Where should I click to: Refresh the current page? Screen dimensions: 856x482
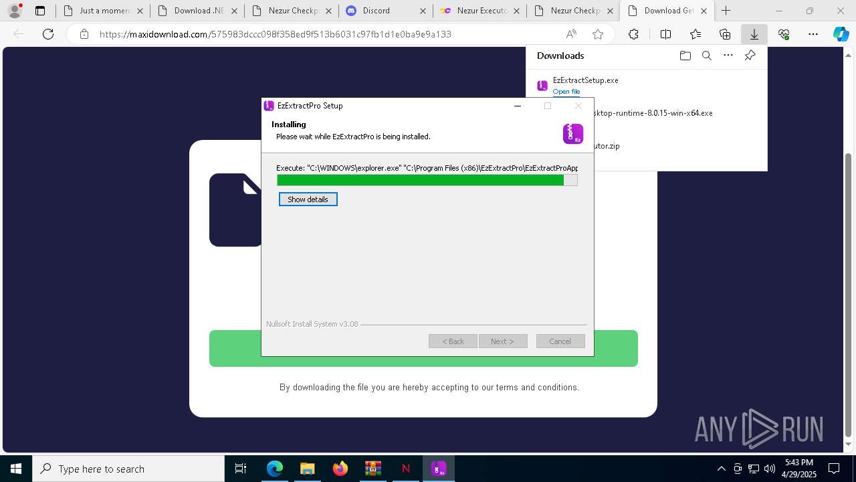48,34
